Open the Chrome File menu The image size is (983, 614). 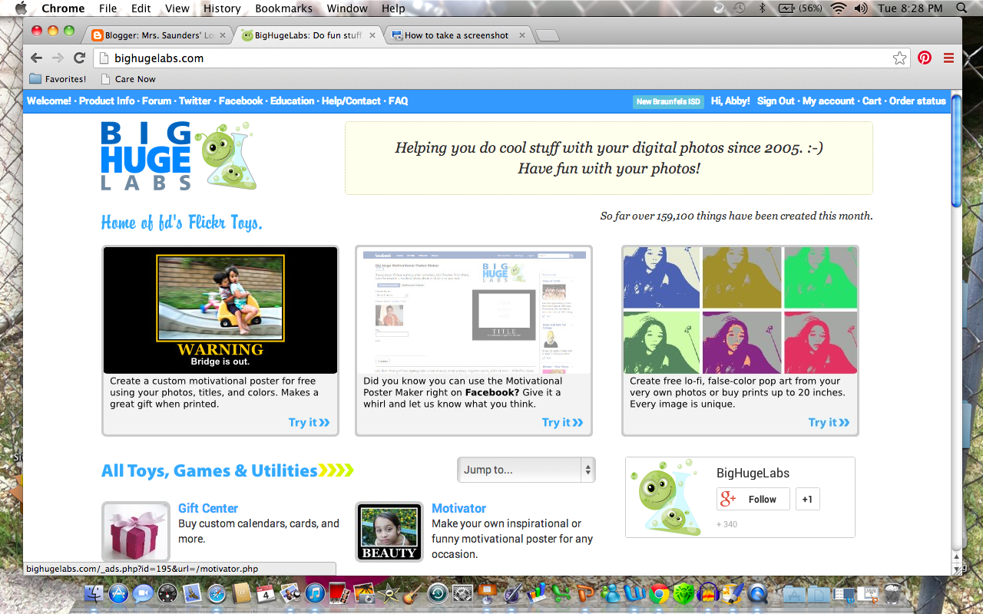click(108, 8)
